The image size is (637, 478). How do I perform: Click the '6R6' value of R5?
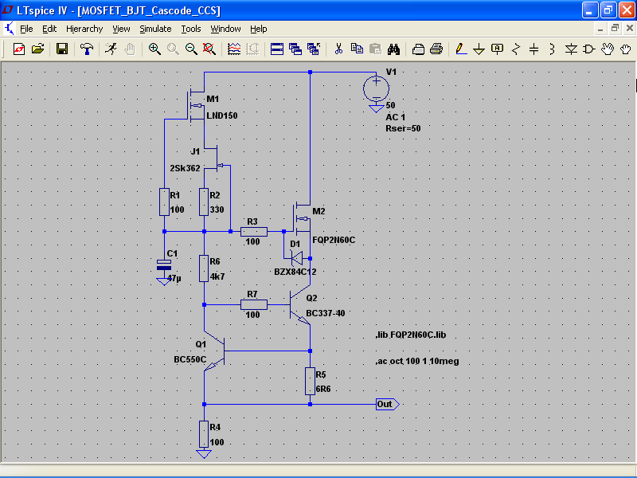tap(323, 389)
